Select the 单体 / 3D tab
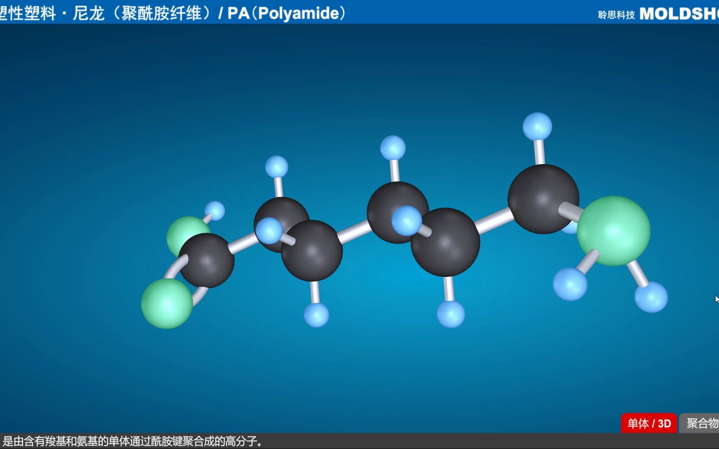This screenshot has height=449, width=719. click(x=649, y=423)
